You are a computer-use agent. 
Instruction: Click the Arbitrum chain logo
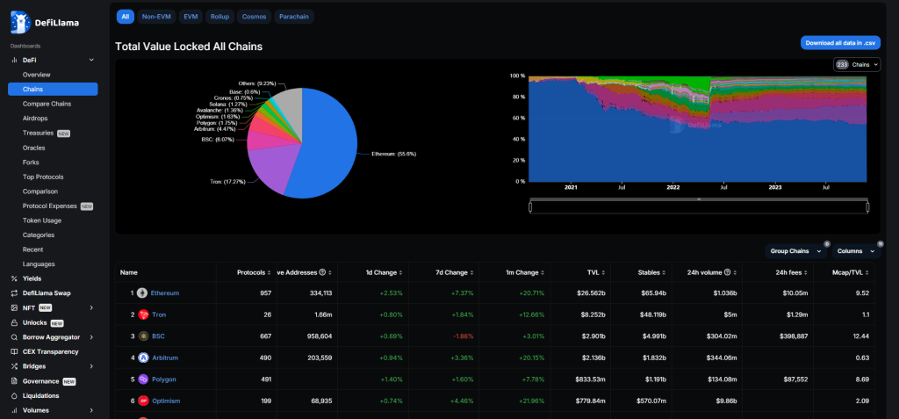pyautogui.click(x=142, y=358)
